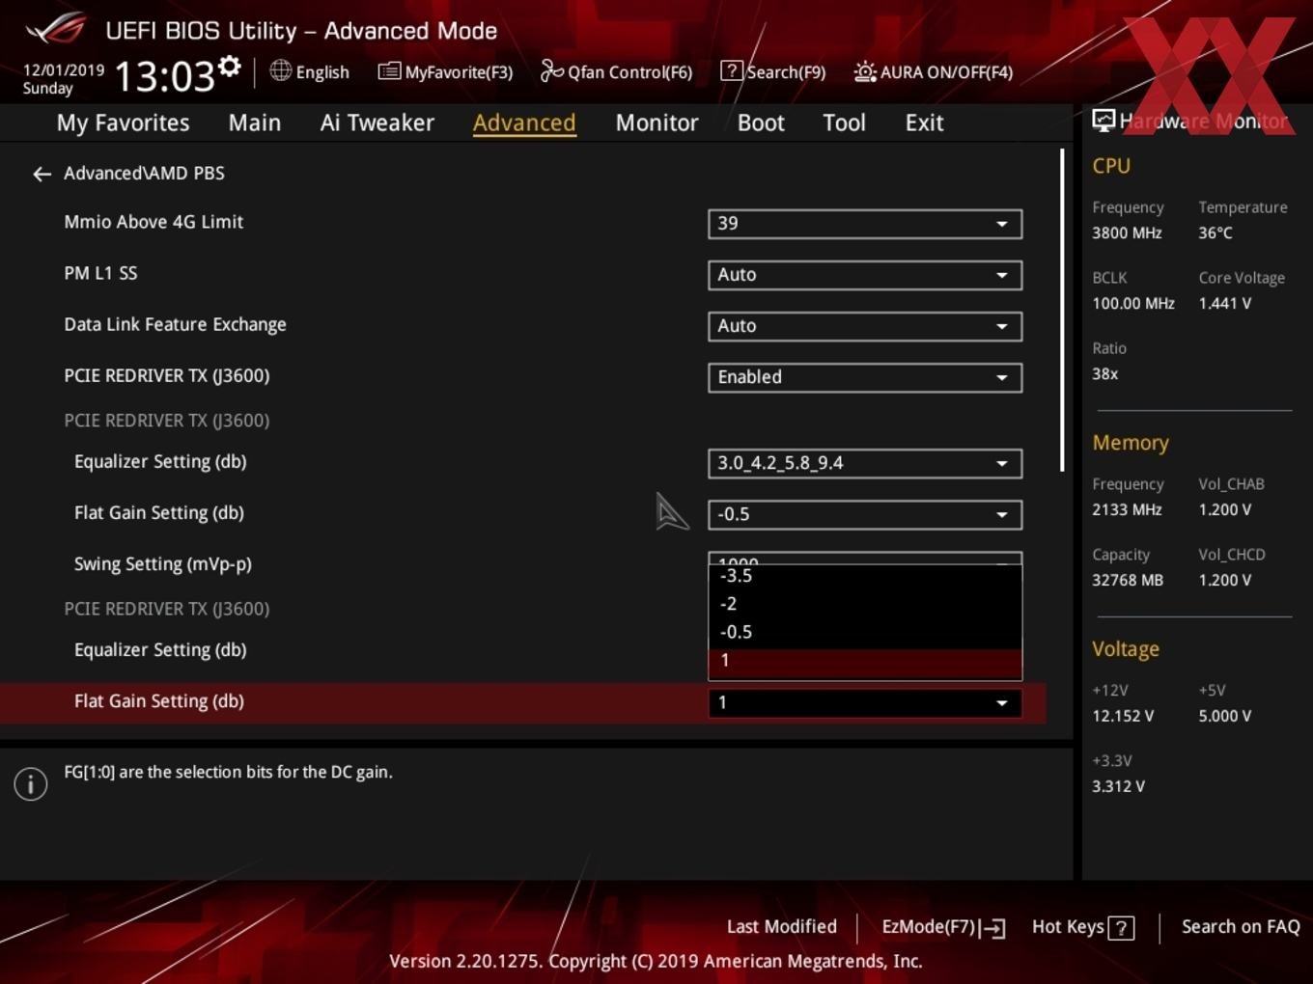This screenshot has width=1313, height=984.
Task: Open the My Favorites tab
Action: (123, 123)
